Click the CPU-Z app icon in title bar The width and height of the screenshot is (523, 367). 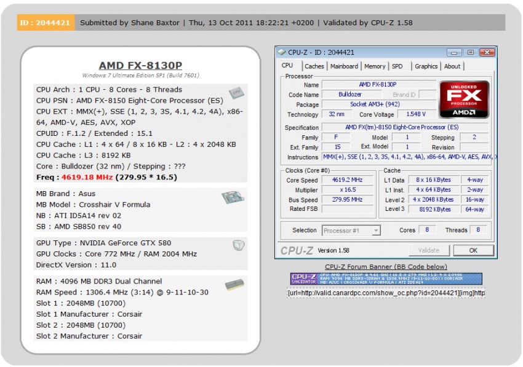click(x=282, y=52)
